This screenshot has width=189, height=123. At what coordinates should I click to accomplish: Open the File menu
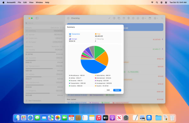point(19,3)
